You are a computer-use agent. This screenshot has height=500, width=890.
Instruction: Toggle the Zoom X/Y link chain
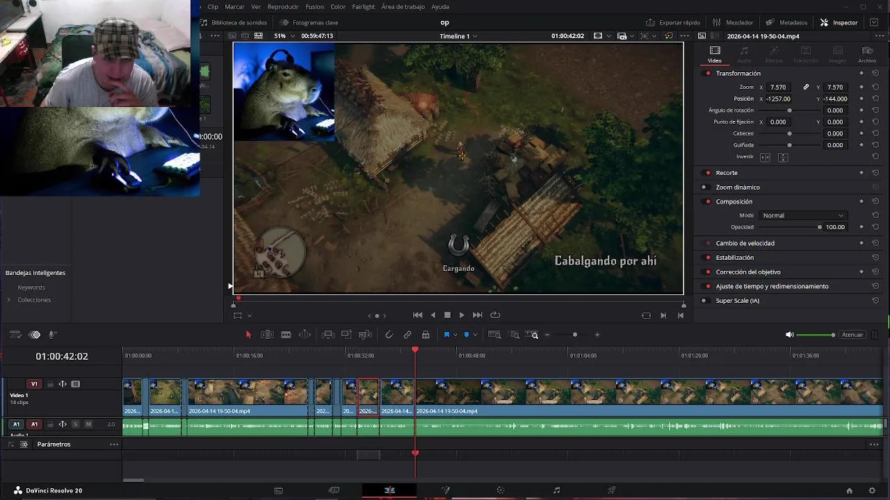(x=806, y=87)
